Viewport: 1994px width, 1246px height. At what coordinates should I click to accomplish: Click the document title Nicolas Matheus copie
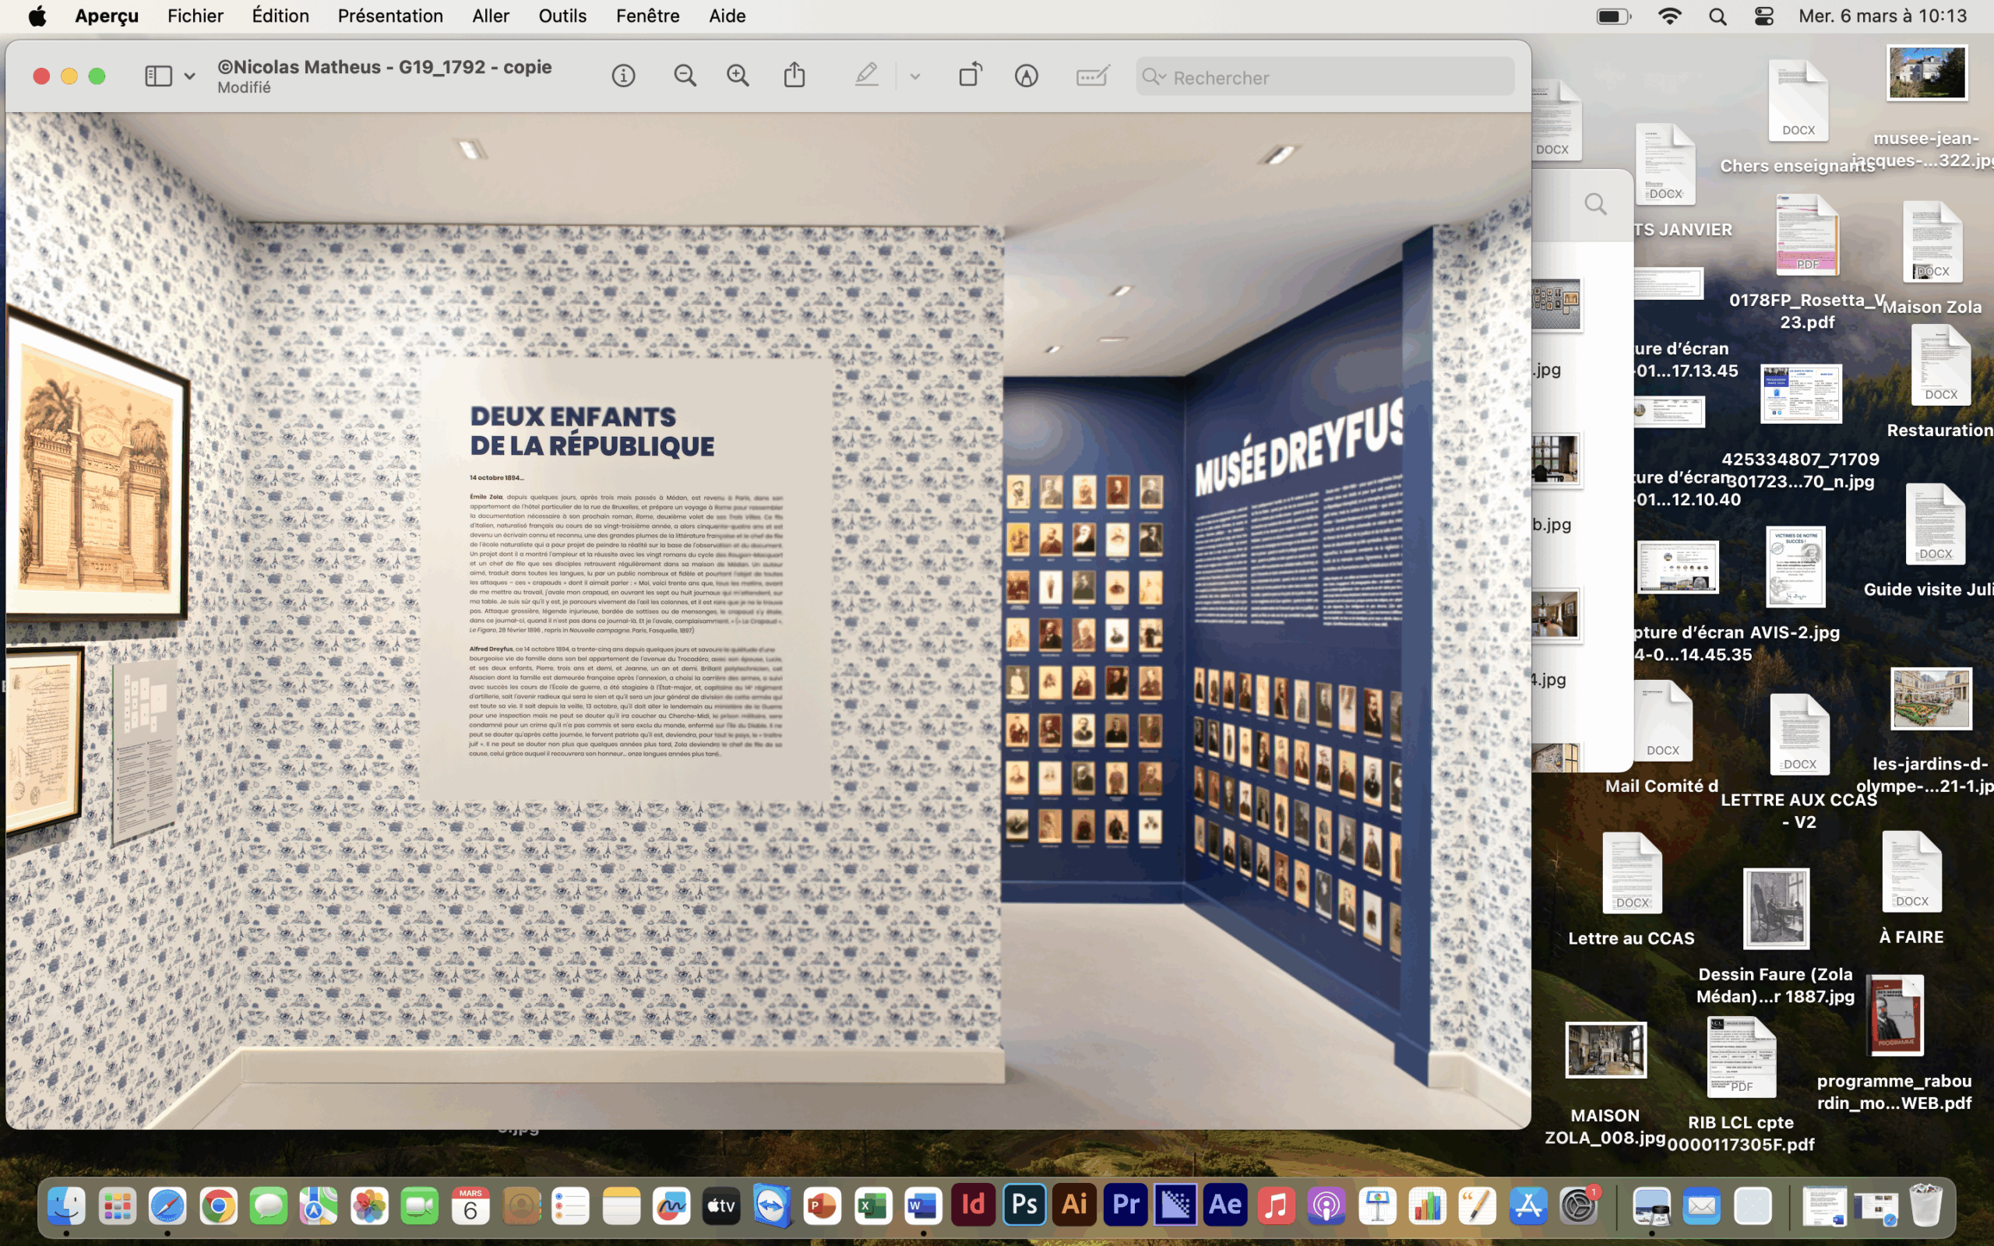coord(384,67)
